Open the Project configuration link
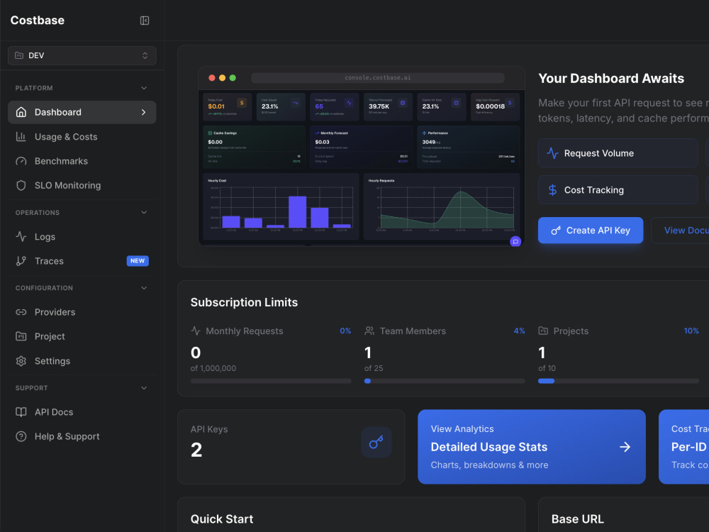The width and height of the screenshot is (709, 532). click(x=82, y=336)
